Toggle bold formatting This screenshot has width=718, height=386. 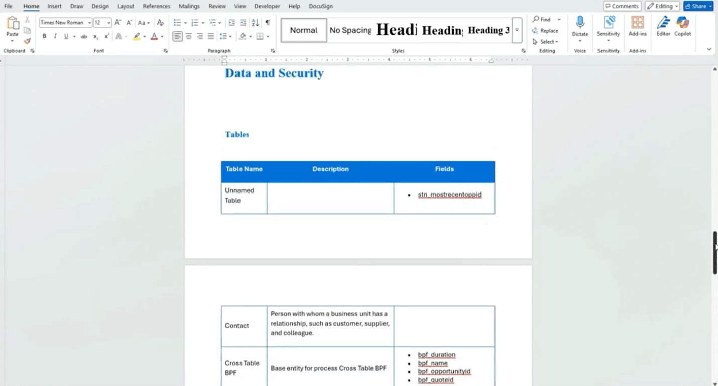44,36
